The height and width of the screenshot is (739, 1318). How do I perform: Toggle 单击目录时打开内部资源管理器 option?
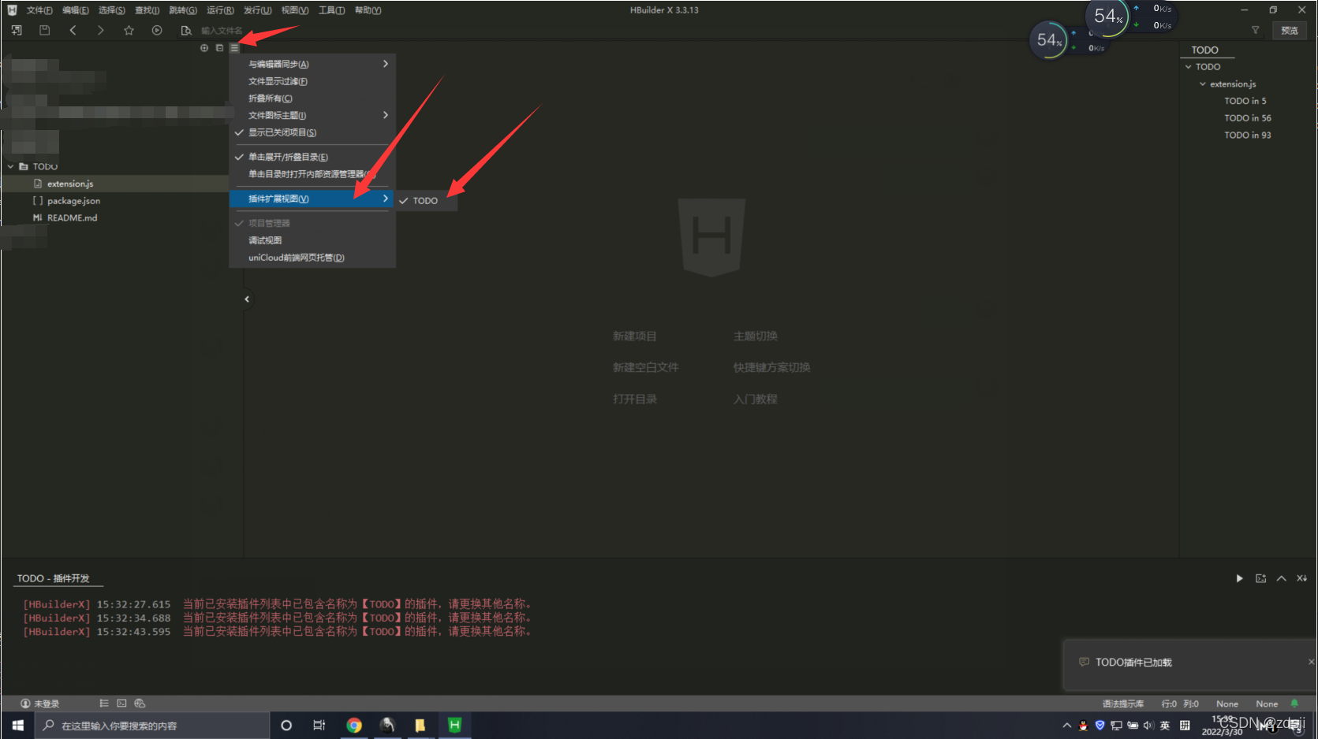coord(312,174)
